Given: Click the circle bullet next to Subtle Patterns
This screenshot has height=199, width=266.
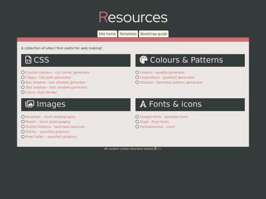Looking at the screenshot, I should coord(23,127).
